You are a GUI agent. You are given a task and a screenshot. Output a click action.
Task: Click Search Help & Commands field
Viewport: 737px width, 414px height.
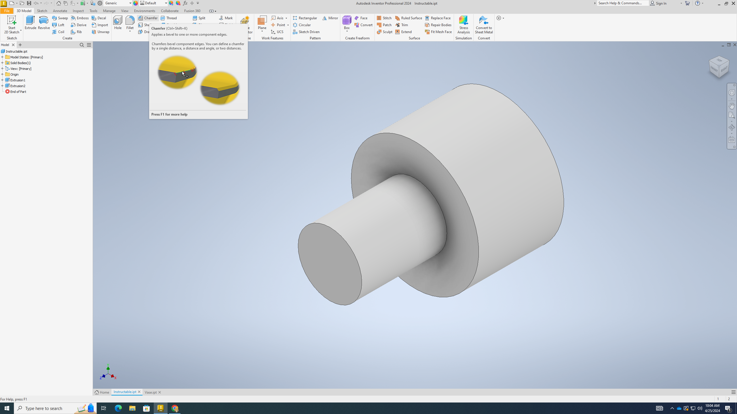[622, 3]
